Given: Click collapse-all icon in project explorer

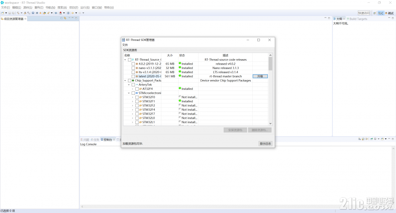Looking at the screenshot, I should pyautogui.click(x=61, y=18).
